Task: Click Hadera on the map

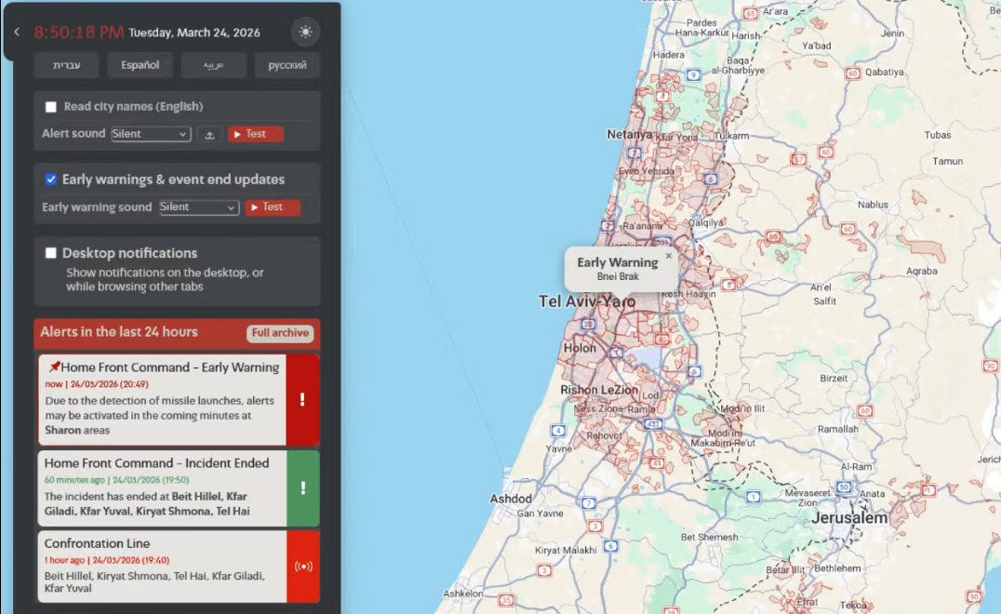Action: [668, 55]
